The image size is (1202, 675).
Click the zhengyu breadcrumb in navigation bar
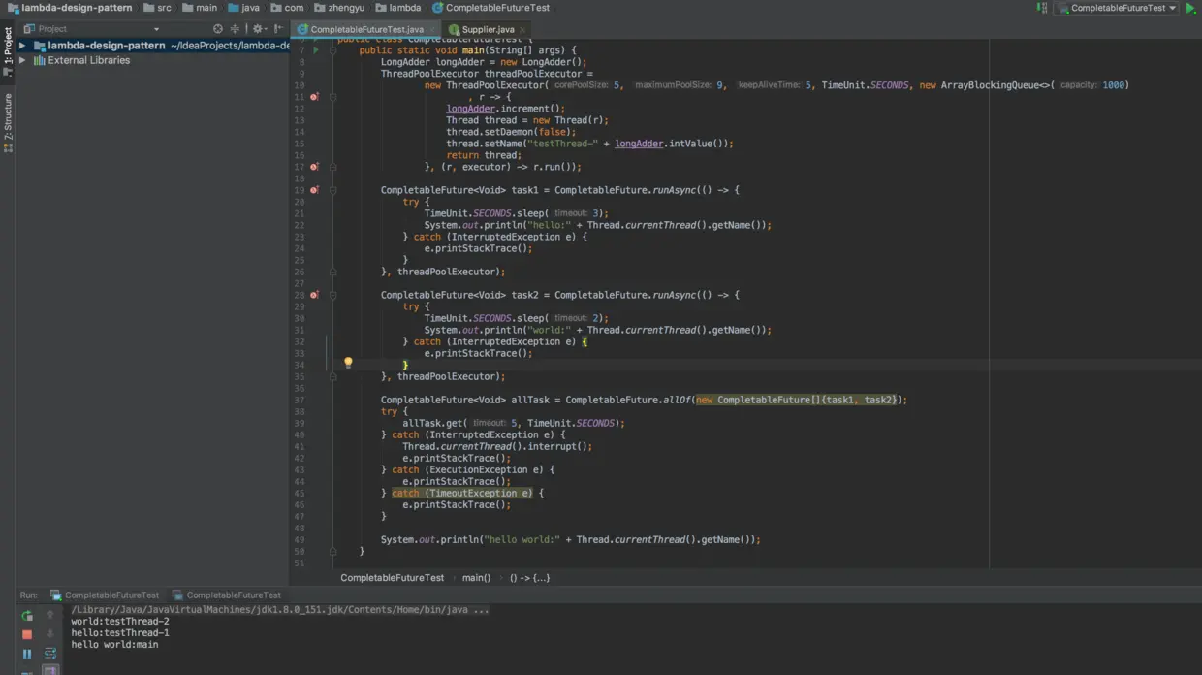tap(339, 8)
